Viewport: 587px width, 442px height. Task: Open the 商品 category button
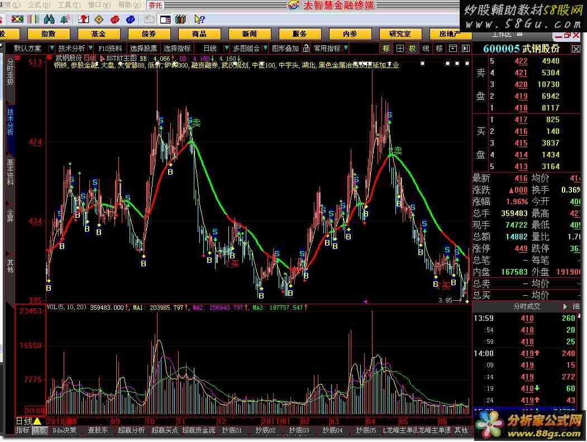click(x=199, y=34)
